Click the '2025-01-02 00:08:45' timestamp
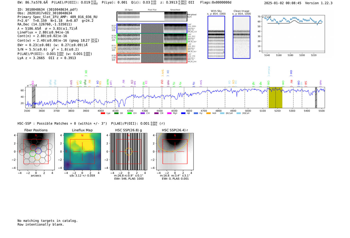This screenshot has height=238, width=350. coord(283,3)
